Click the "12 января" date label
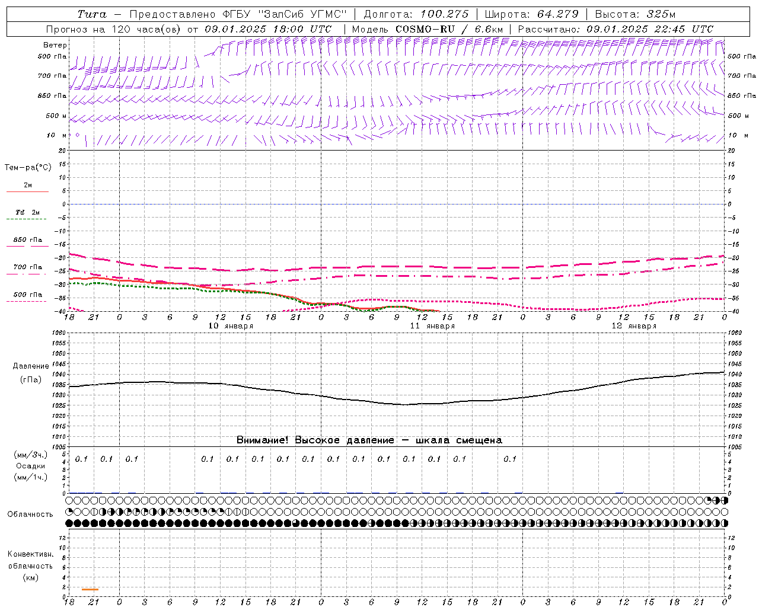The image size is (759, 607). click(634, 326)
